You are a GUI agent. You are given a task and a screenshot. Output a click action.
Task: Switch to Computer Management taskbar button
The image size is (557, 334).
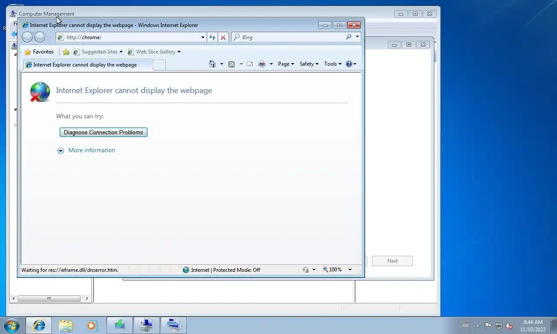pyautogui.click(x=146, y=325)
